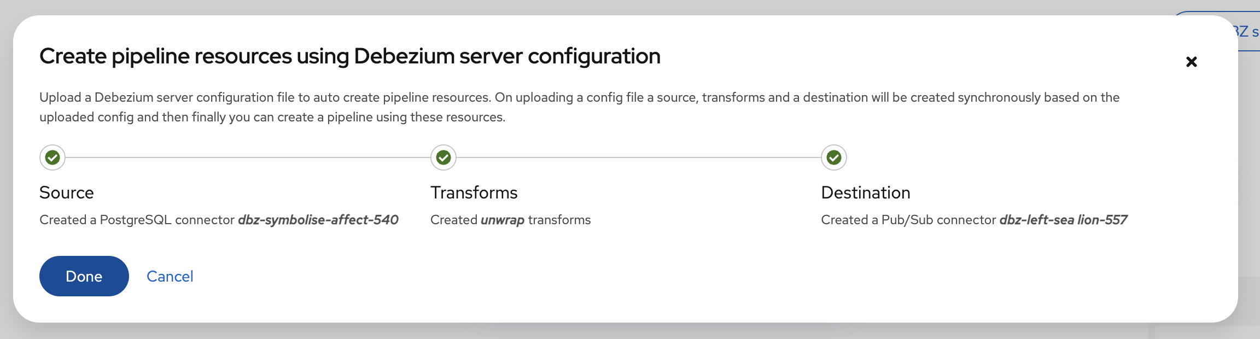
Task: Click the Transforms step's green checkmark icon
Action: click(x=443, y=157)
